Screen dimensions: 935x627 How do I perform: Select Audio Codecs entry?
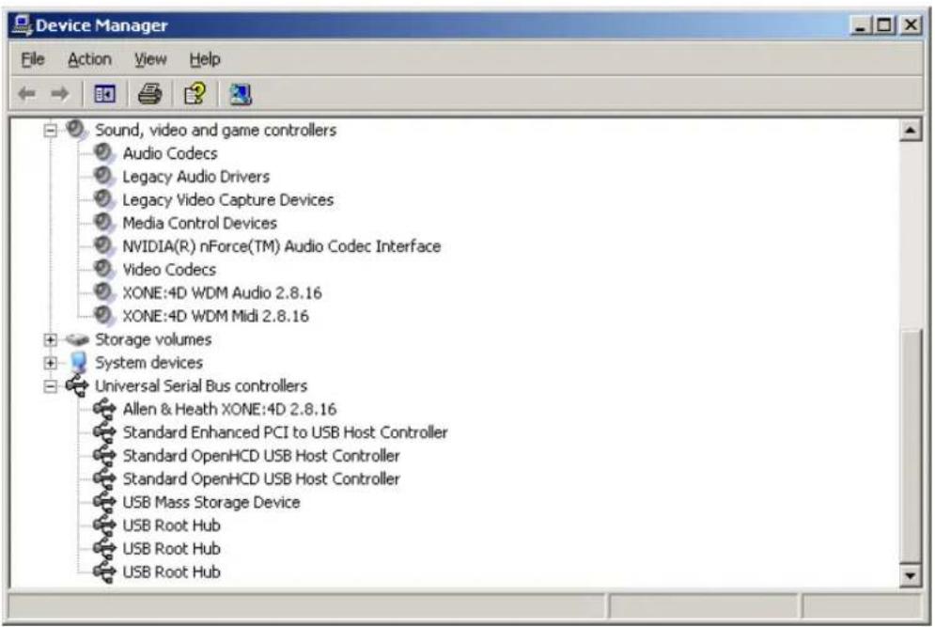click(170, 153)
